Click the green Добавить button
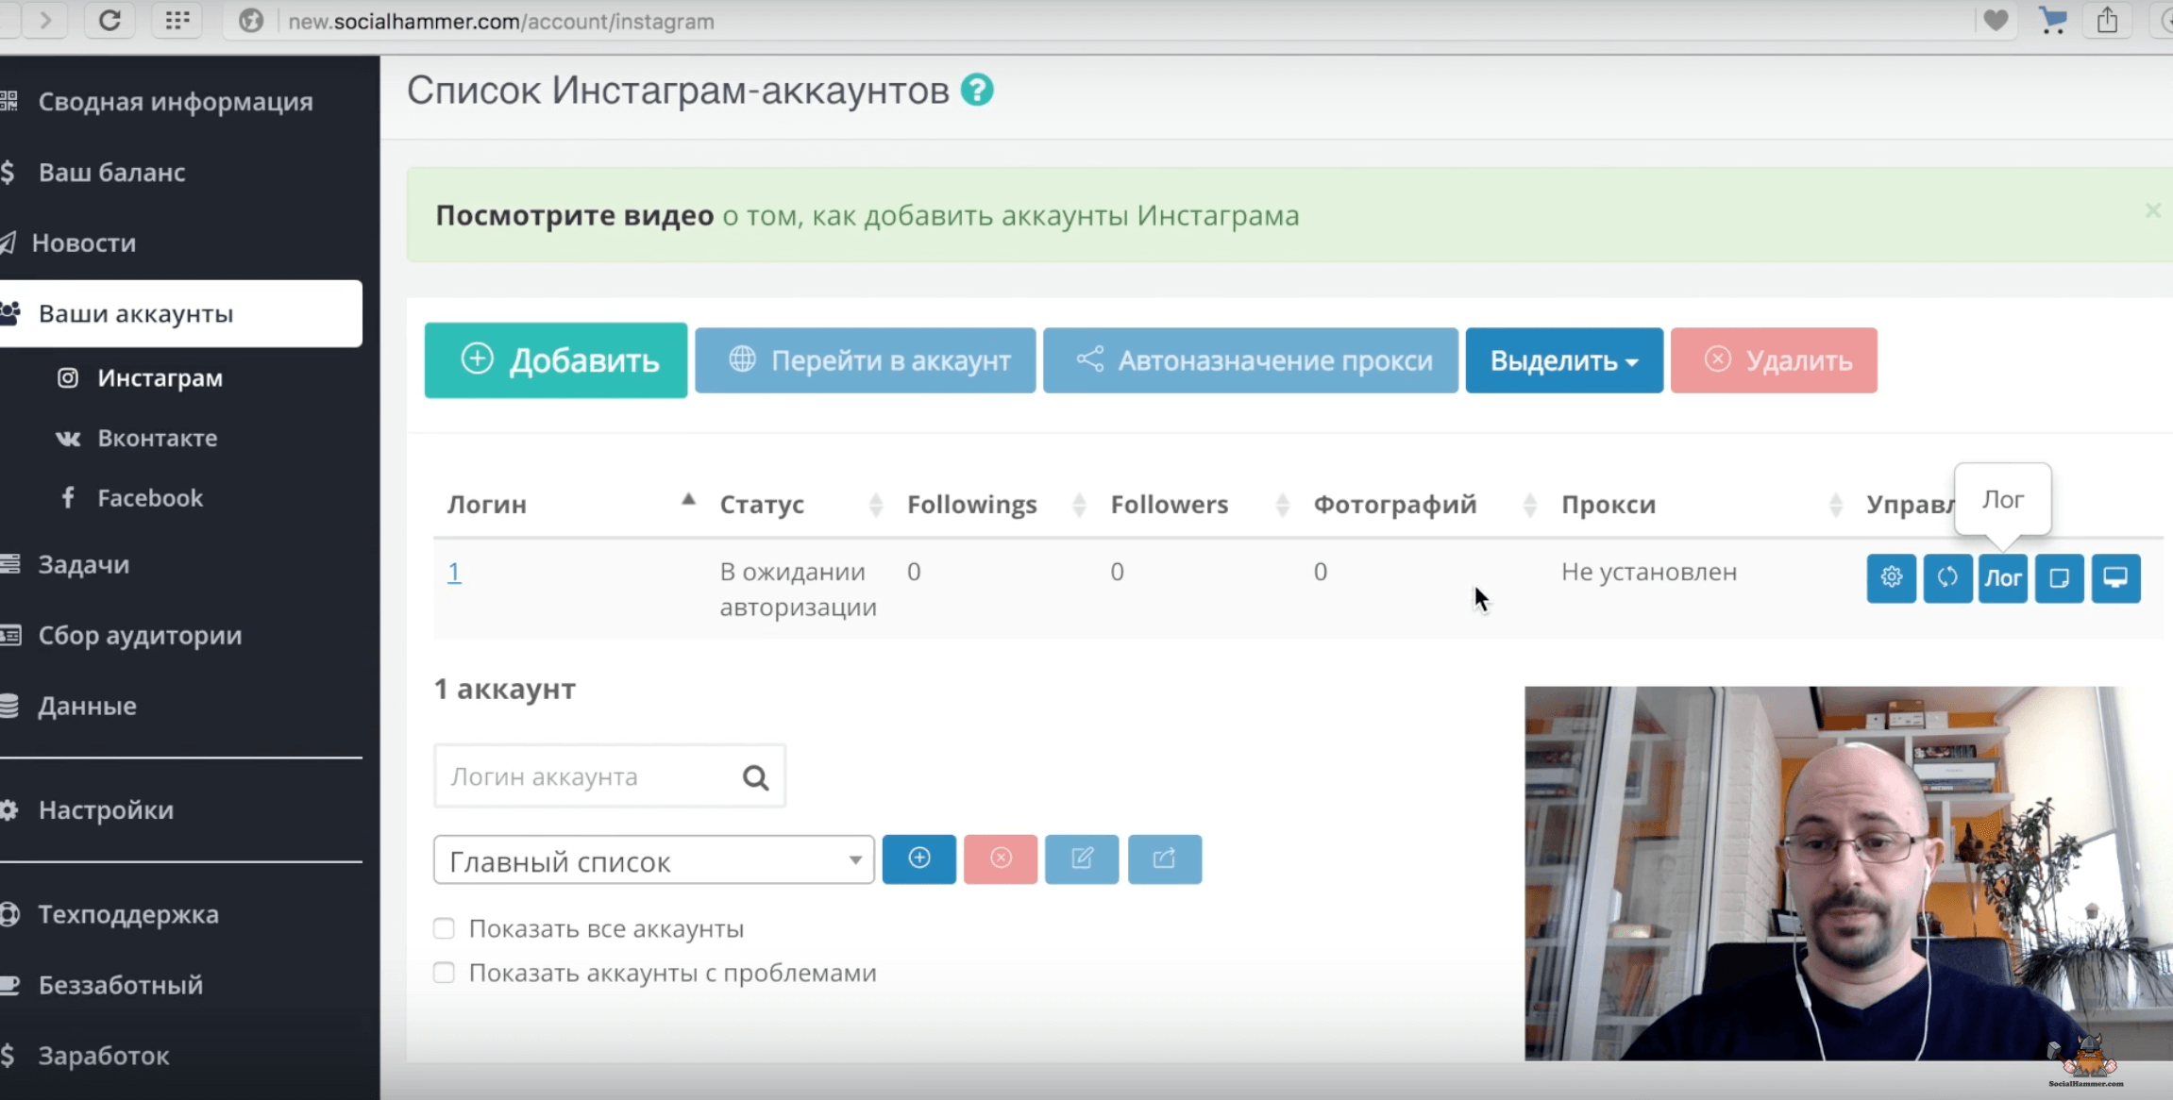This screenshot has height=1100, width=2173. coord(556,360)
